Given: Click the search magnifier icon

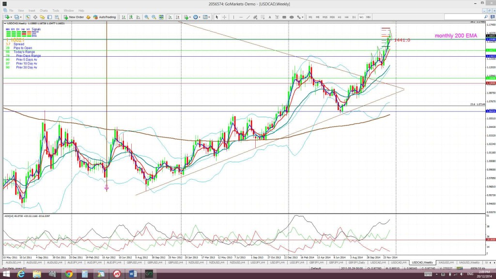Looking at the screenshot, I should tap(486, 17).
